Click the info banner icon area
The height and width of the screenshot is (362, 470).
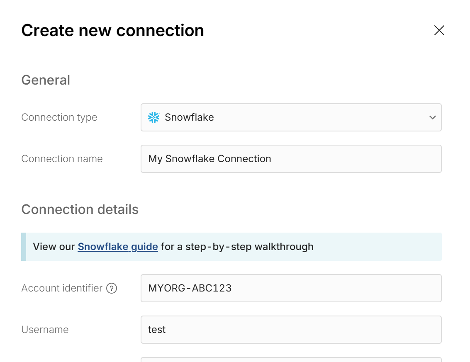(23, 246)
